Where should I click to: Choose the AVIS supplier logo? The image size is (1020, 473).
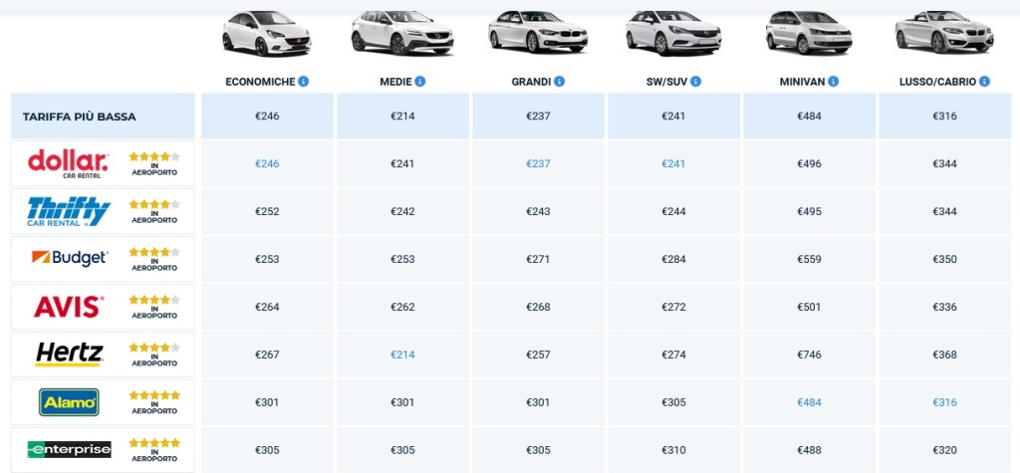tap(68, 307)
